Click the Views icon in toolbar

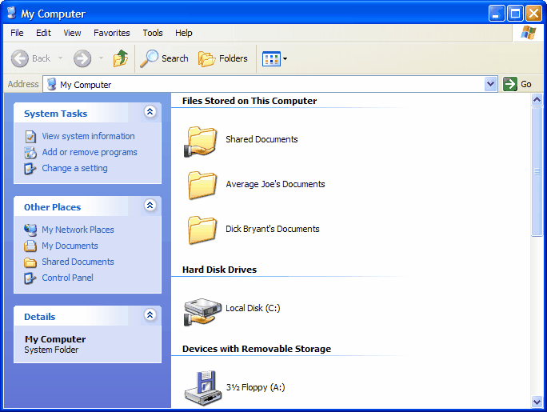[x=271, y=58]
